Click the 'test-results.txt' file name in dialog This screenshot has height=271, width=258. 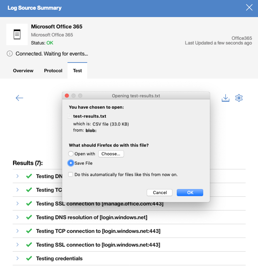tap(90, 116)
